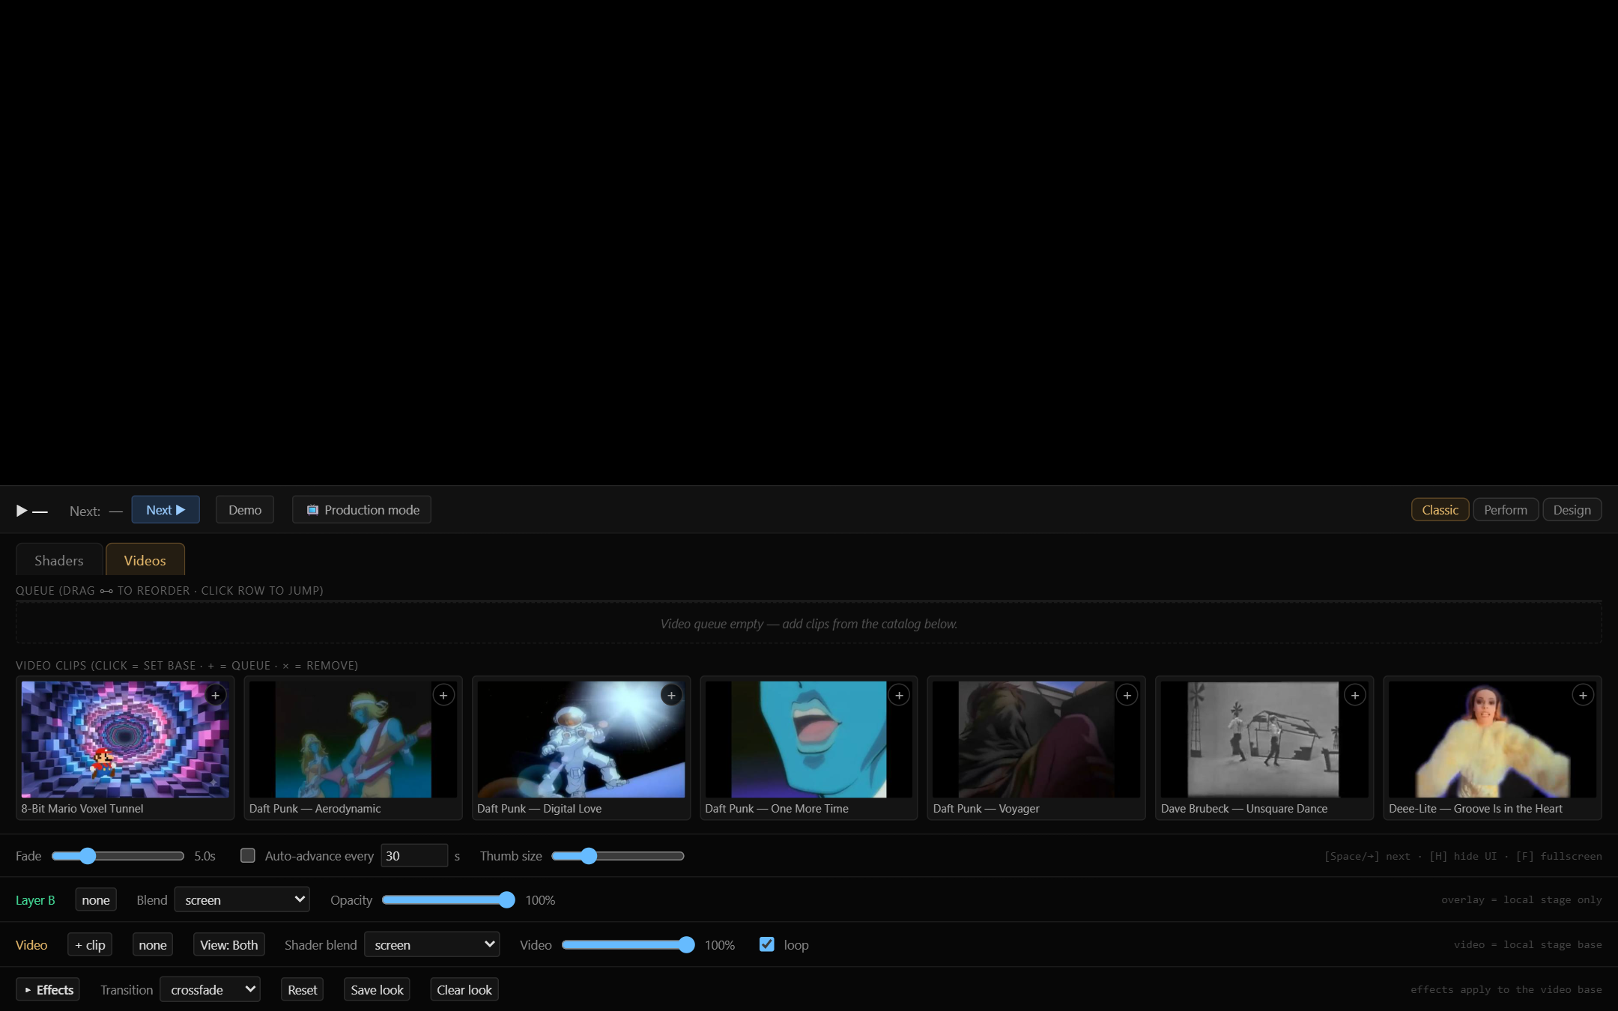
Task: Adjust the Fade duration slider
Action: pyautogui.click(x=118, y=855)
